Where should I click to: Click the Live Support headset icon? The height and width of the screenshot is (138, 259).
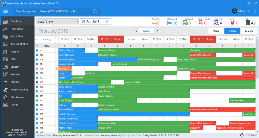tap(242, 135)
